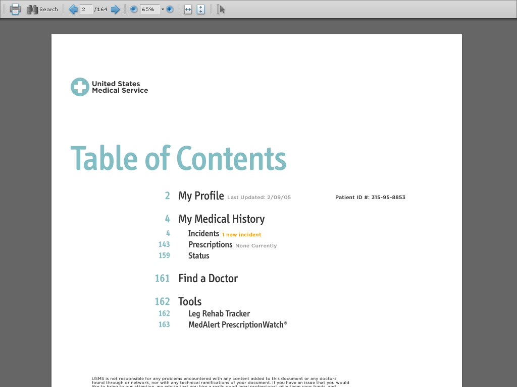Fit page to width
The width and height of the screenshot is (517, 387).
[x=188, y=9]
